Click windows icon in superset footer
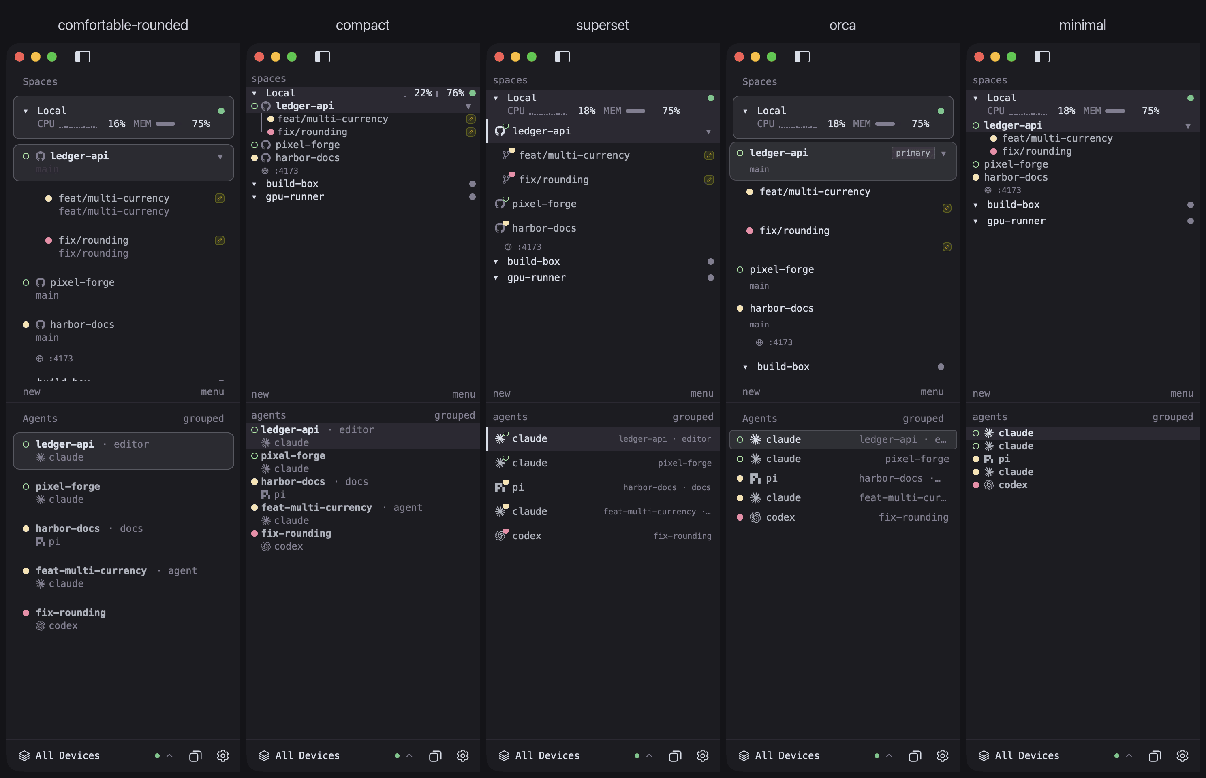 (x=675, y=756)
